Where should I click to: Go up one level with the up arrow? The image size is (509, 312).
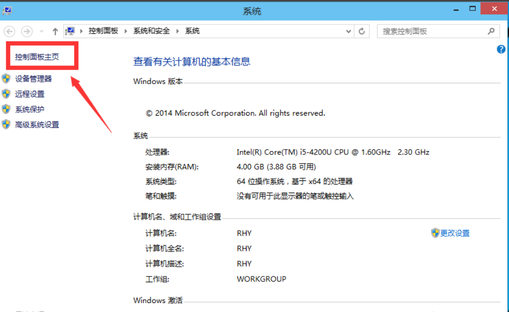coord(55,31)
